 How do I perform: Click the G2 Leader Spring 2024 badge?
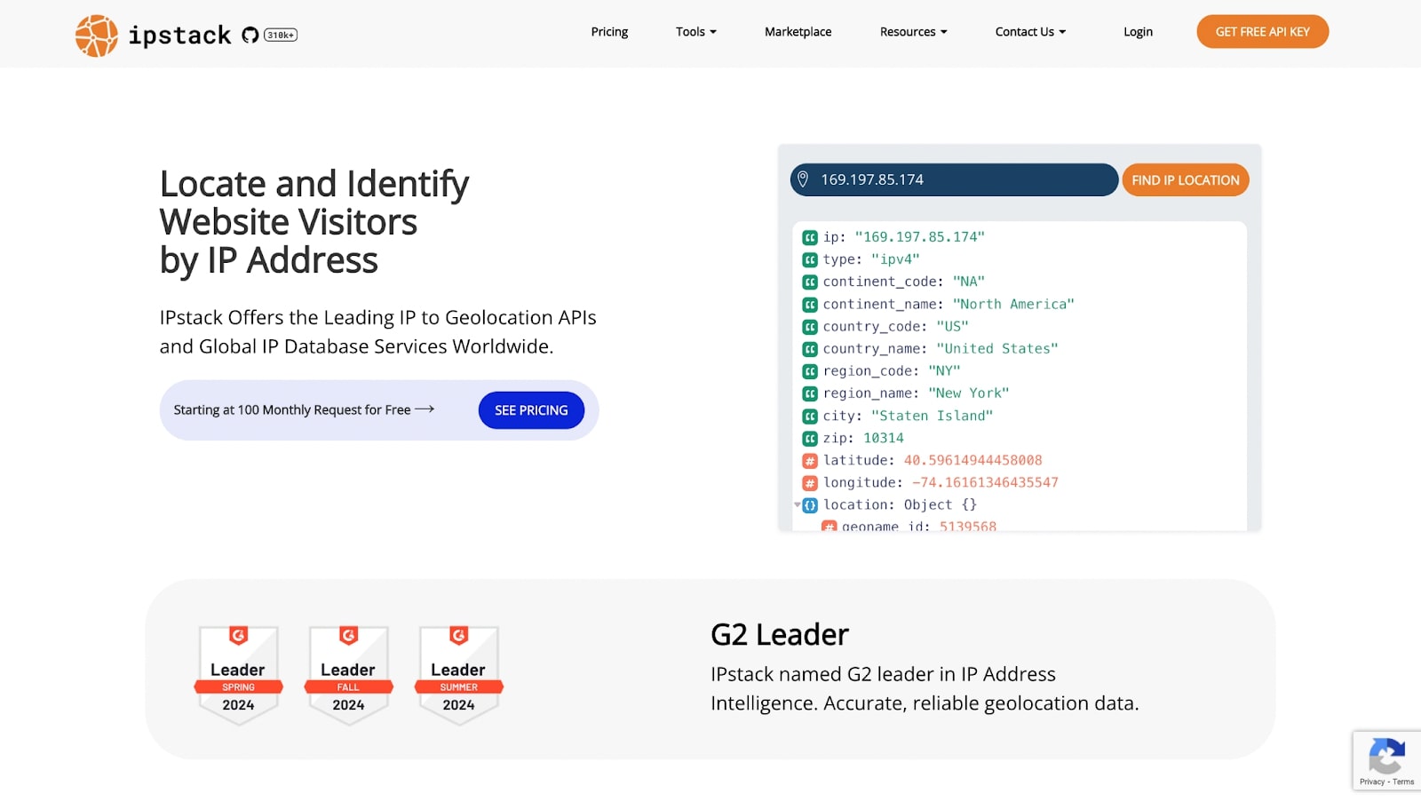click(x=238, y=675)
